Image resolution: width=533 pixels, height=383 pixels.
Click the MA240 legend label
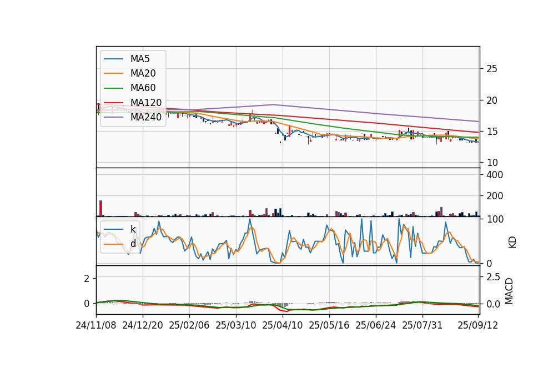click(146, 117)
